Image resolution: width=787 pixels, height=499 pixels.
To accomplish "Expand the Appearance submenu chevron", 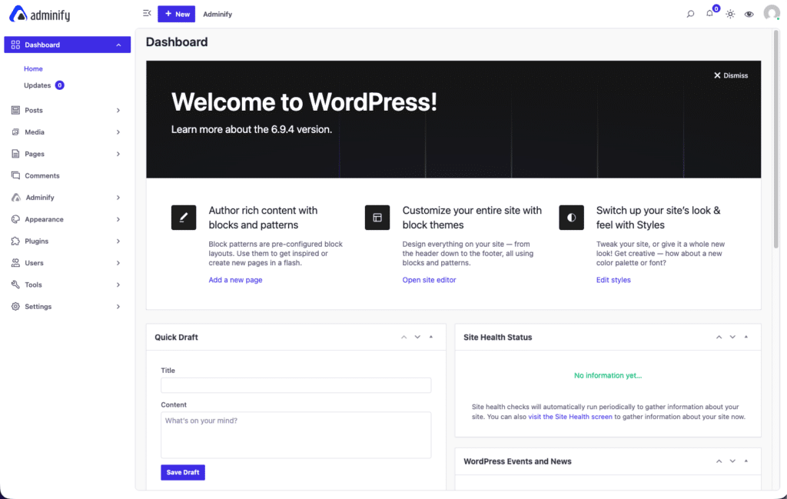I will point(118,219).
